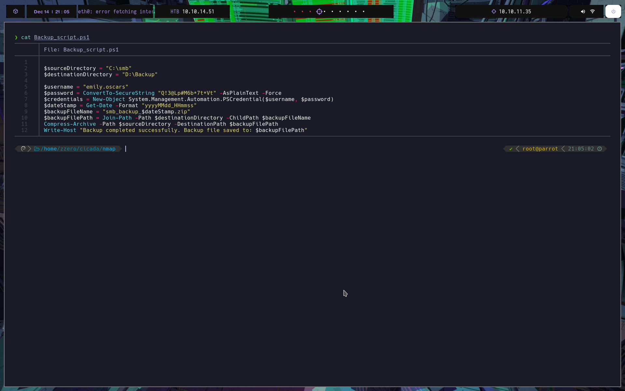The image size is (625, 391).
Task: Click the Join-Path cmdlet text
Action: point(117,118)
